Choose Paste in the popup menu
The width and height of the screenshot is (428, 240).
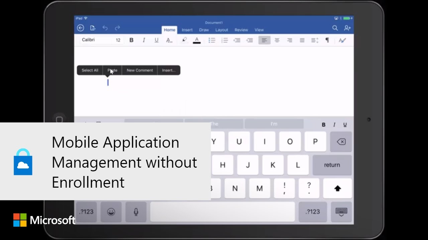tap(112, 70)
